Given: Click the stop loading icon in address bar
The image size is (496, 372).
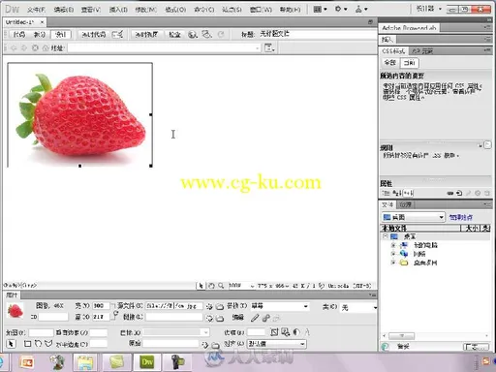Looking at the screenshot, I should [x=35, y=48].
